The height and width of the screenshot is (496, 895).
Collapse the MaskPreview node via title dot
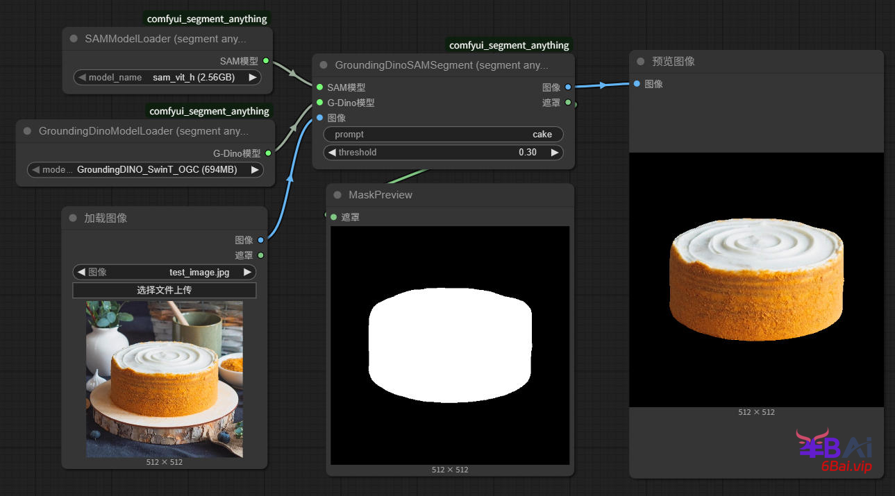click(x=337, y=195)
